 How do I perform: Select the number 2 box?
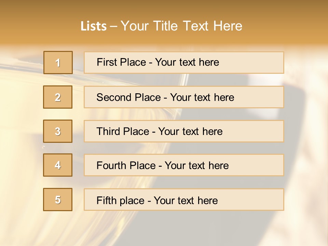click(x=58, y=97)
